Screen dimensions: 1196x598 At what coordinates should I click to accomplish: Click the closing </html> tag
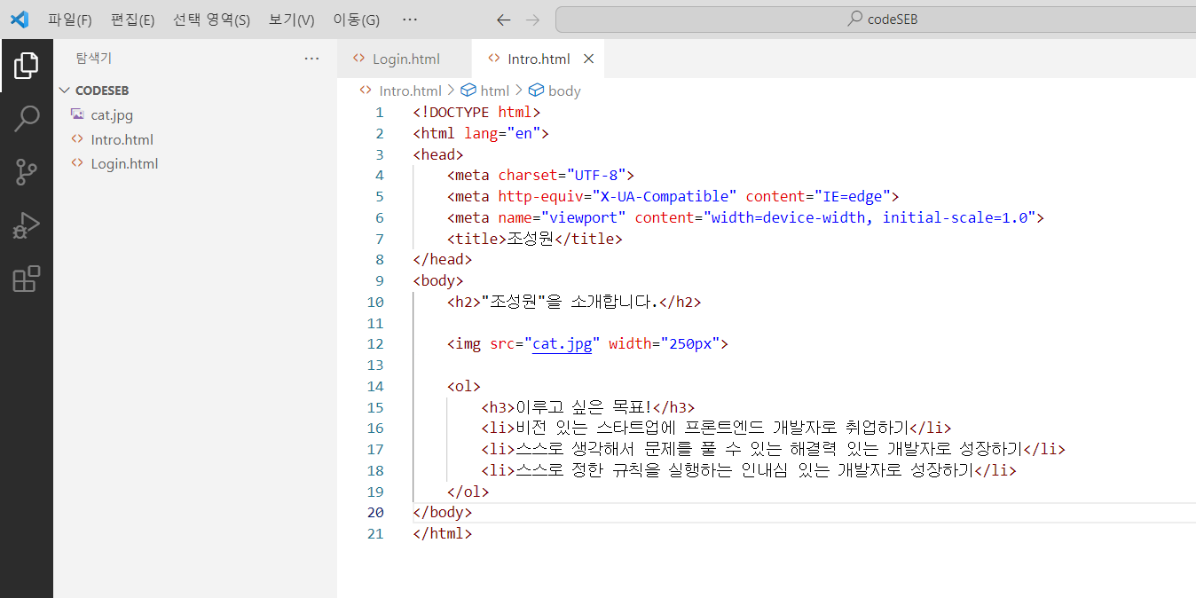443,534
